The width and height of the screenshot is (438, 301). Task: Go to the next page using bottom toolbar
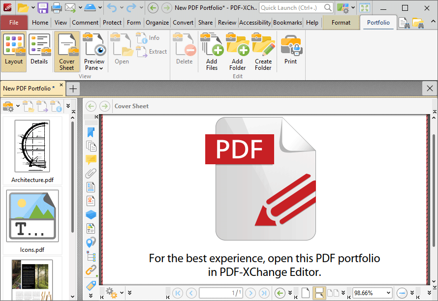point(250,293)
